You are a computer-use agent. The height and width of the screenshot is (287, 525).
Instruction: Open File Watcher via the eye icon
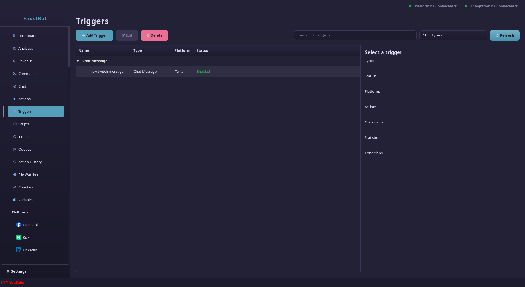click(x=15, y=175)
